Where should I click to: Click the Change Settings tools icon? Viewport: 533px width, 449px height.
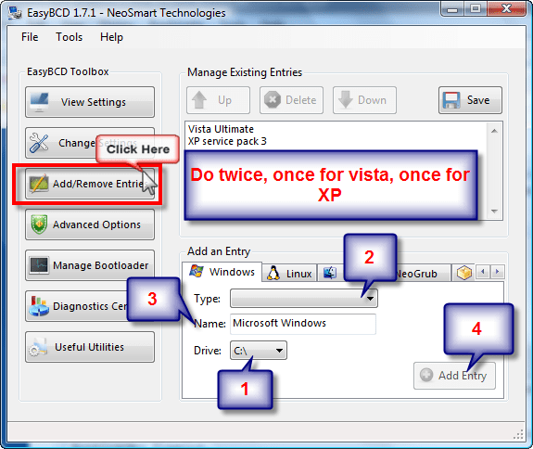(x=39, y=143)
